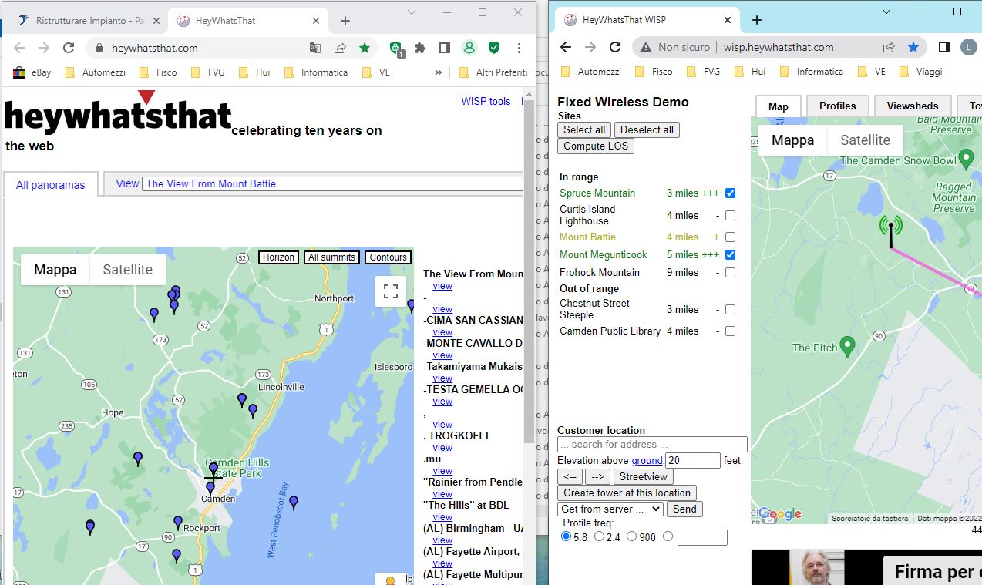Click the green antenna tower icon on WISP map

[891, 231]
